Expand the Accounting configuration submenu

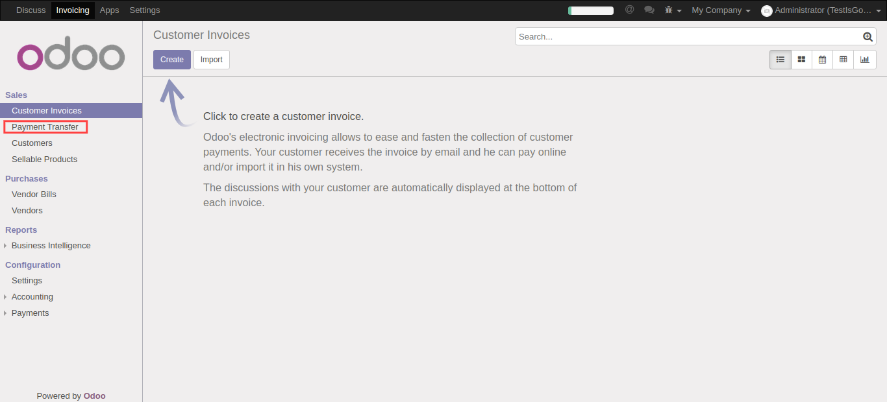coord(32,297)
